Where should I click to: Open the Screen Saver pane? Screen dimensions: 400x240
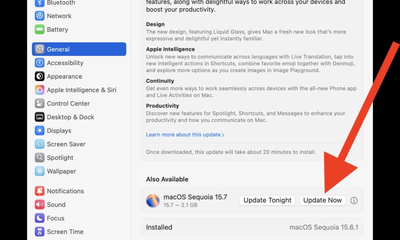point(66,144)
